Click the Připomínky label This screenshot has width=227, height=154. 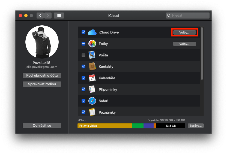click(x=108, y=89)
